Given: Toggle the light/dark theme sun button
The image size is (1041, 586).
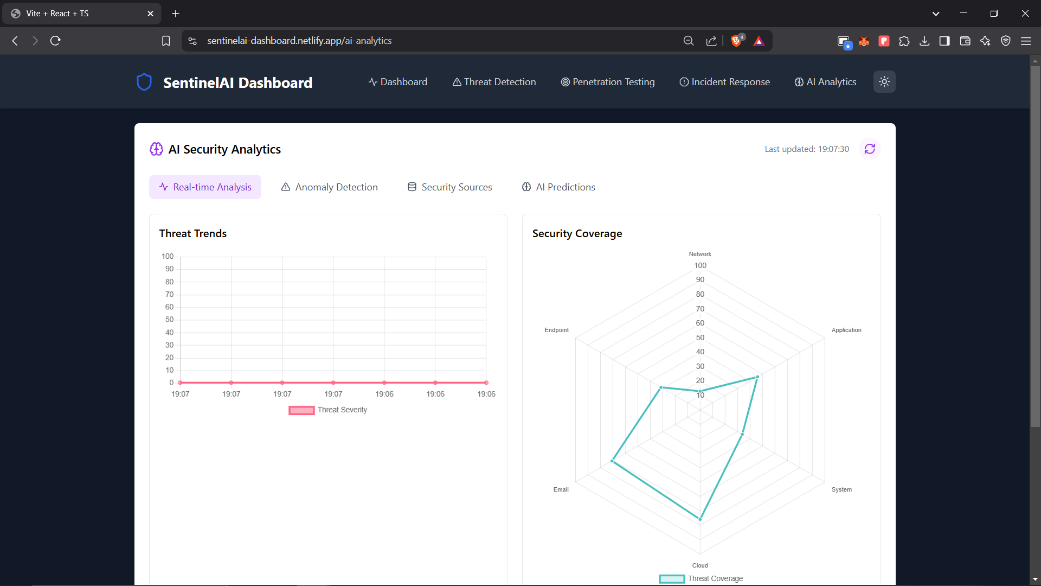Looking at the screenshot, I should [x=884, y=81].
